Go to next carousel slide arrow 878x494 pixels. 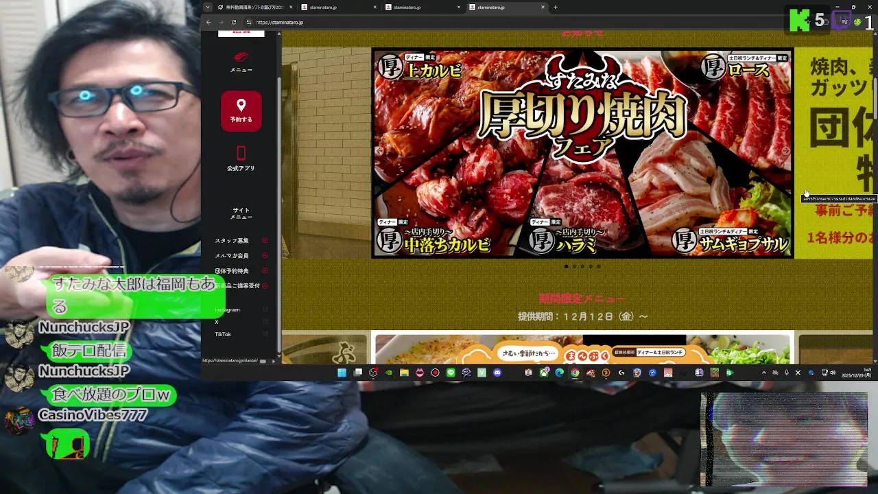point(786,151)
